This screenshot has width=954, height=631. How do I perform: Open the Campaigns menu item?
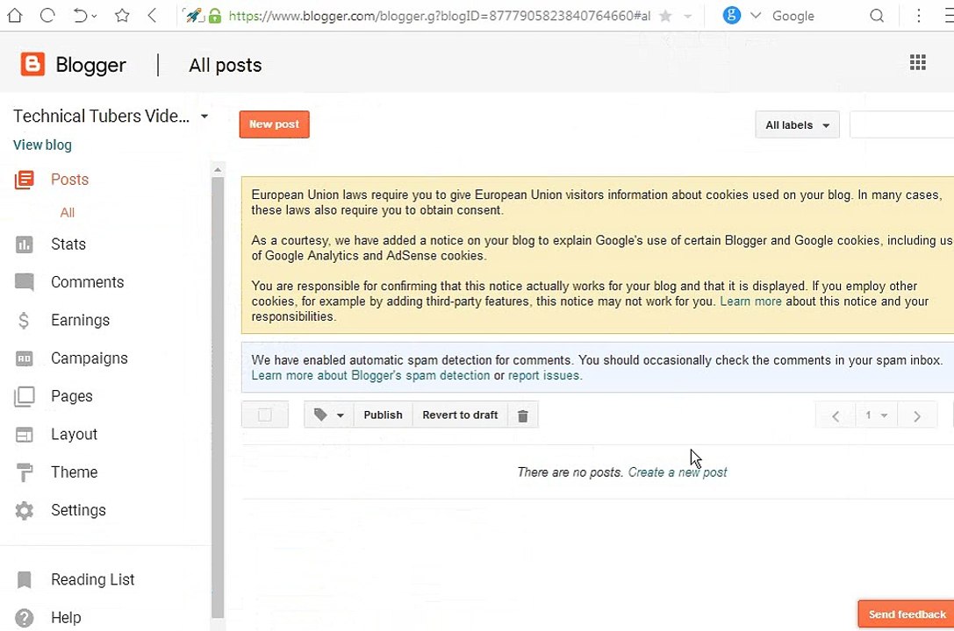click(89, 358)
